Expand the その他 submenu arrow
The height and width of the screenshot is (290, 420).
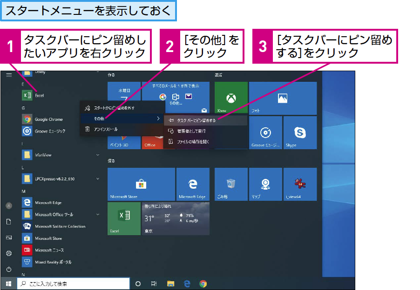(x=158, y=119)
